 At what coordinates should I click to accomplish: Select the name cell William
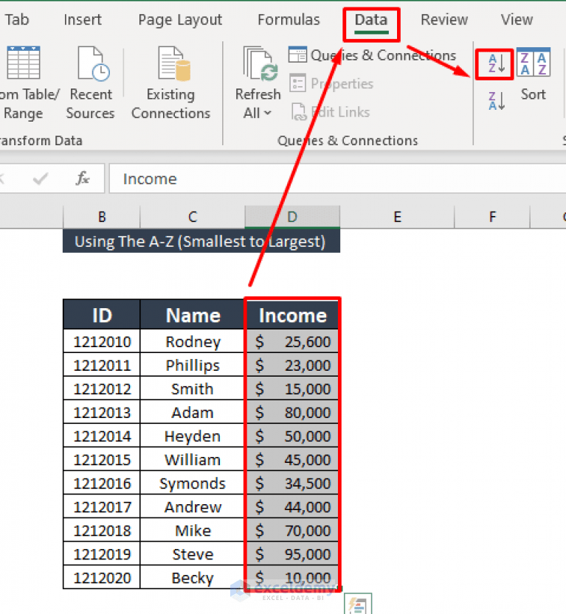(x=193, y=459)
